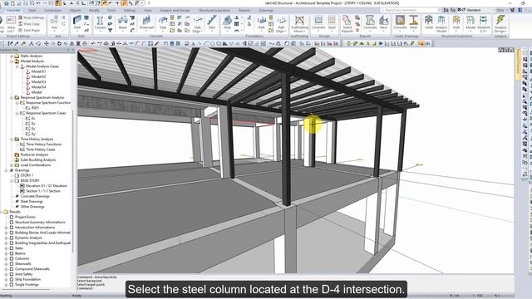The width and height of the screenshot is (532, 299).
Task: Open the Structural Inspection tab
Action: (x=214, y=11)
